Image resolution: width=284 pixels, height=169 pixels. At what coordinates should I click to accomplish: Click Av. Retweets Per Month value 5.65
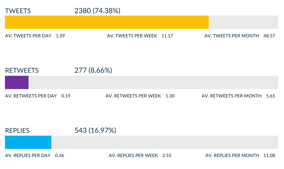[x=271, y=96]
